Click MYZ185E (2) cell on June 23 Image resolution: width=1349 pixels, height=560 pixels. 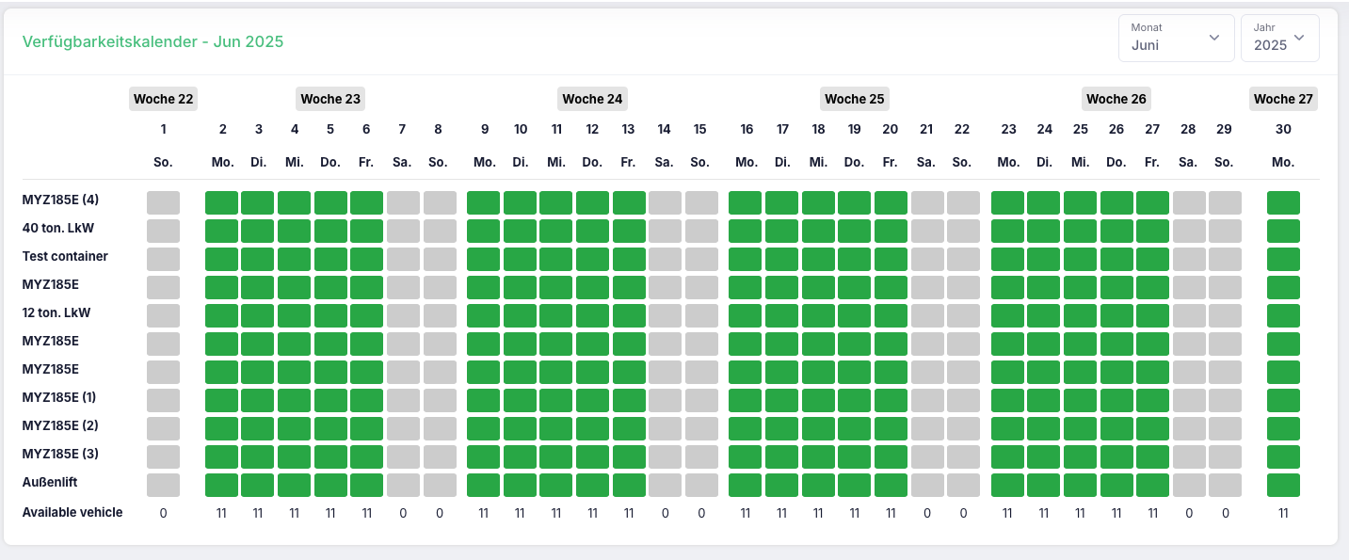(x=1008, y=428)
